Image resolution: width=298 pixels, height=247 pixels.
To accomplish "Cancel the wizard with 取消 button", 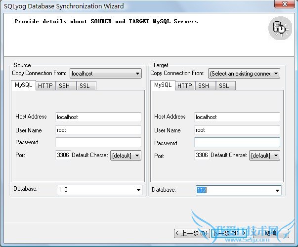I will pos(271,233).
